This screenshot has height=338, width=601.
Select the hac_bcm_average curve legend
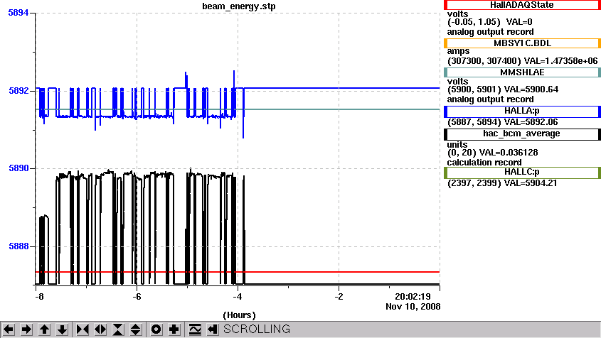[522, 134]
